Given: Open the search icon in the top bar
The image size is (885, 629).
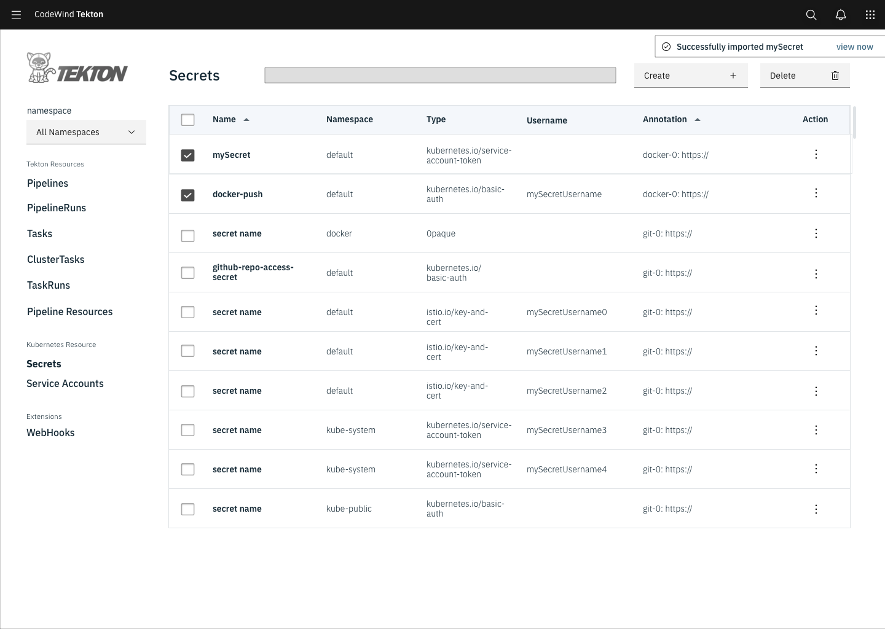Looking at the screenshot, I should (811, 15).
